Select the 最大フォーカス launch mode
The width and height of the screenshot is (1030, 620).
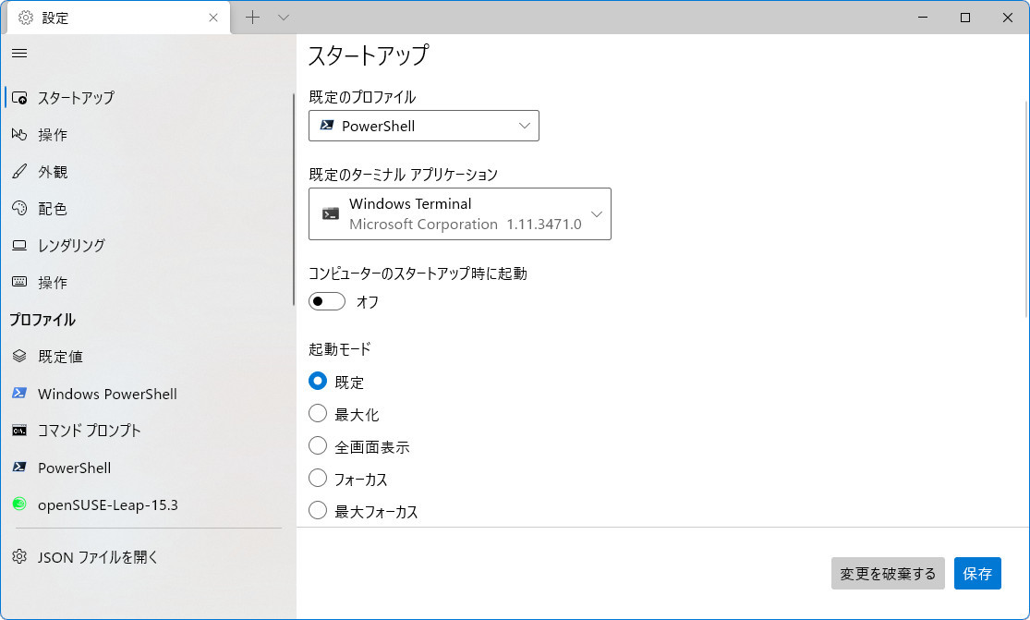[317, 510]
